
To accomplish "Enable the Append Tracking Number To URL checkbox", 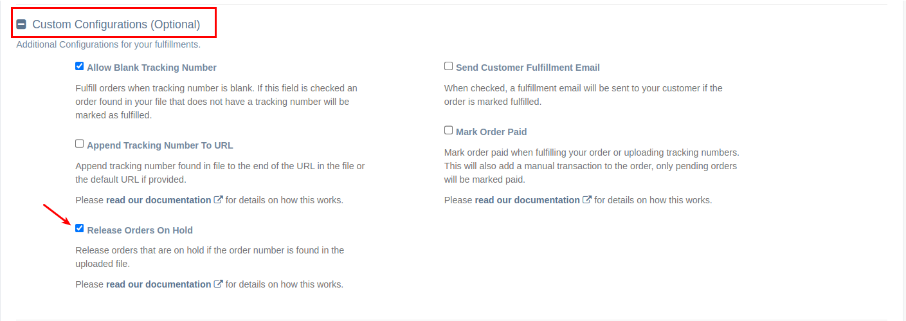I will coord(80,143).
